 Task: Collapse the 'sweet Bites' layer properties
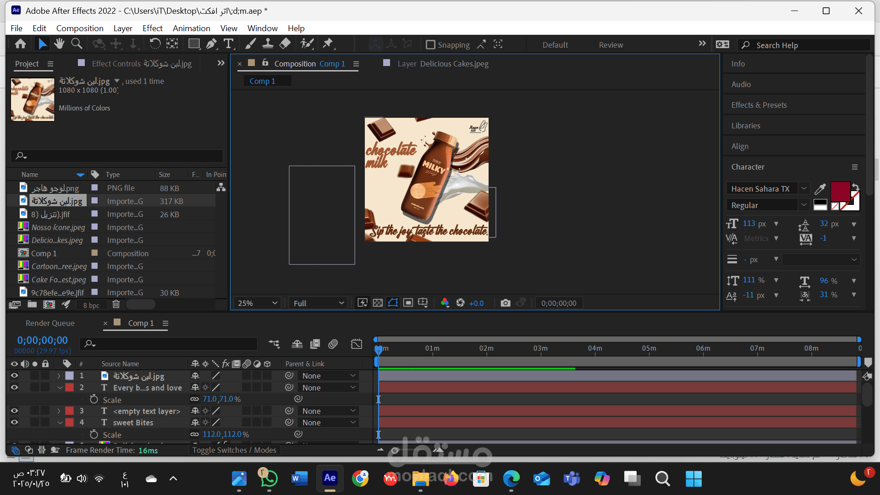(x=60, y=423)
